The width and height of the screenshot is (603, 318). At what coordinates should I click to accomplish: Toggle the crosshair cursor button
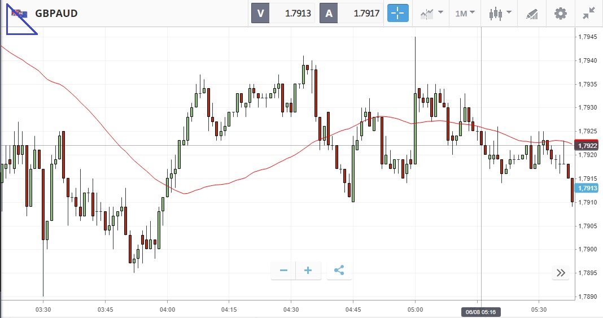point(397,13)
